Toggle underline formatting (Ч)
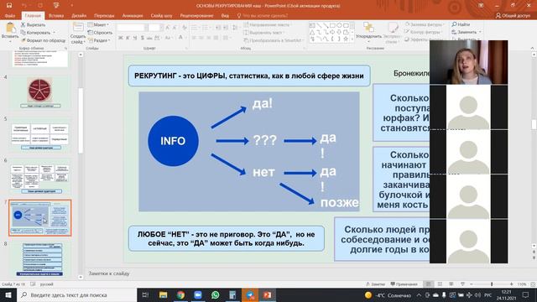 click(x=135, y=38)
